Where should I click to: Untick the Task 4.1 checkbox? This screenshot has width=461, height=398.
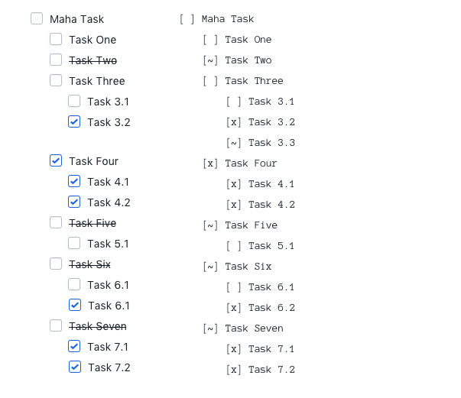(x=74, y=181)
